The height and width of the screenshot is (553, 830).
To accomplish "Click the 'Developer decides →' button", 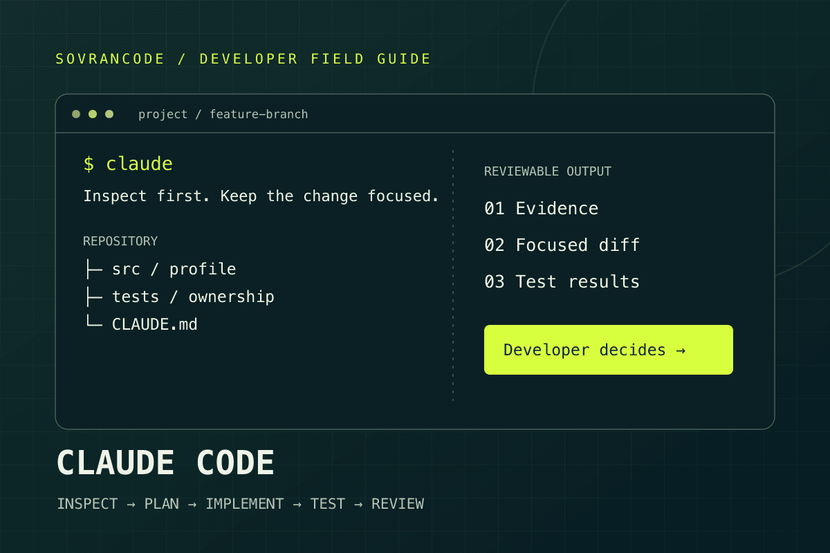I will [x=609, y=350].
